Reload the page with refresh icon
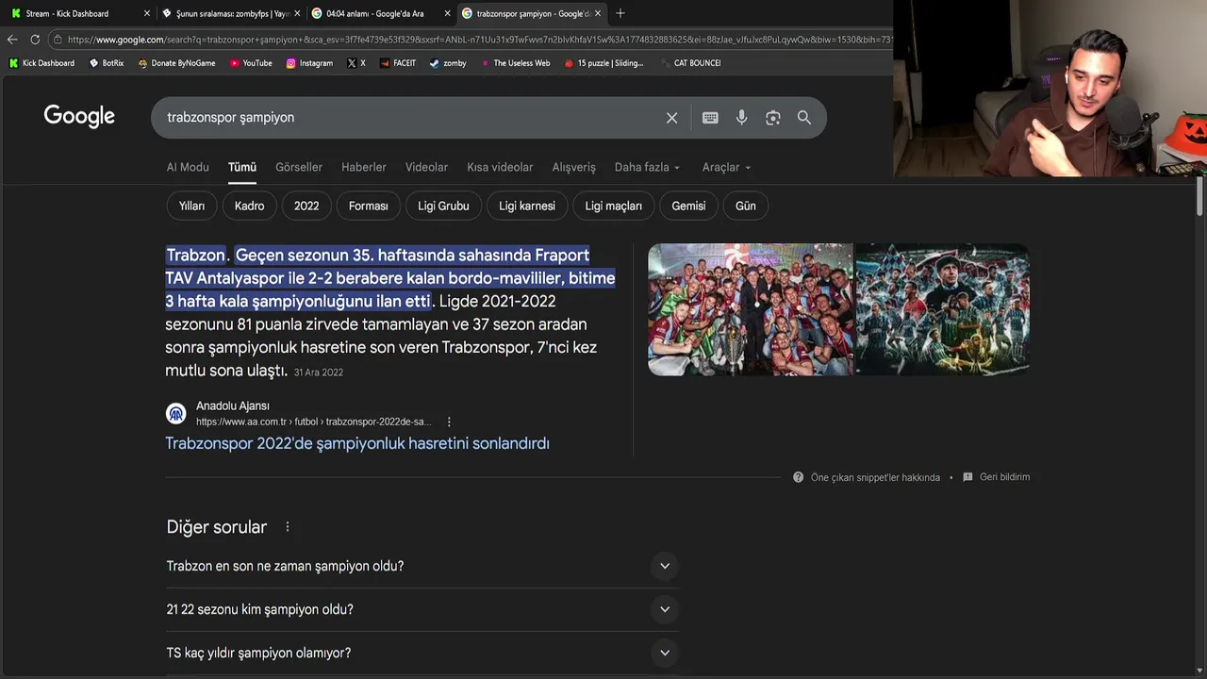The height and width of the screenshot is (679, 1207). point(35,40)
